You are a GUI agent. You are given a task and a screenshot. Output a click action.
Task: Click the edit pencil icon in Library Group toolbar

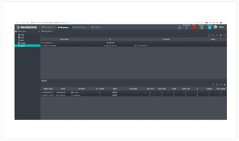point(217,35)
